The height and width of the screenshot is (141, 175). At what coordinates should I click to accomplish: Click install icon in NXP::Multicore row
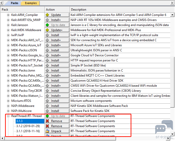click(x=47, y=111)
